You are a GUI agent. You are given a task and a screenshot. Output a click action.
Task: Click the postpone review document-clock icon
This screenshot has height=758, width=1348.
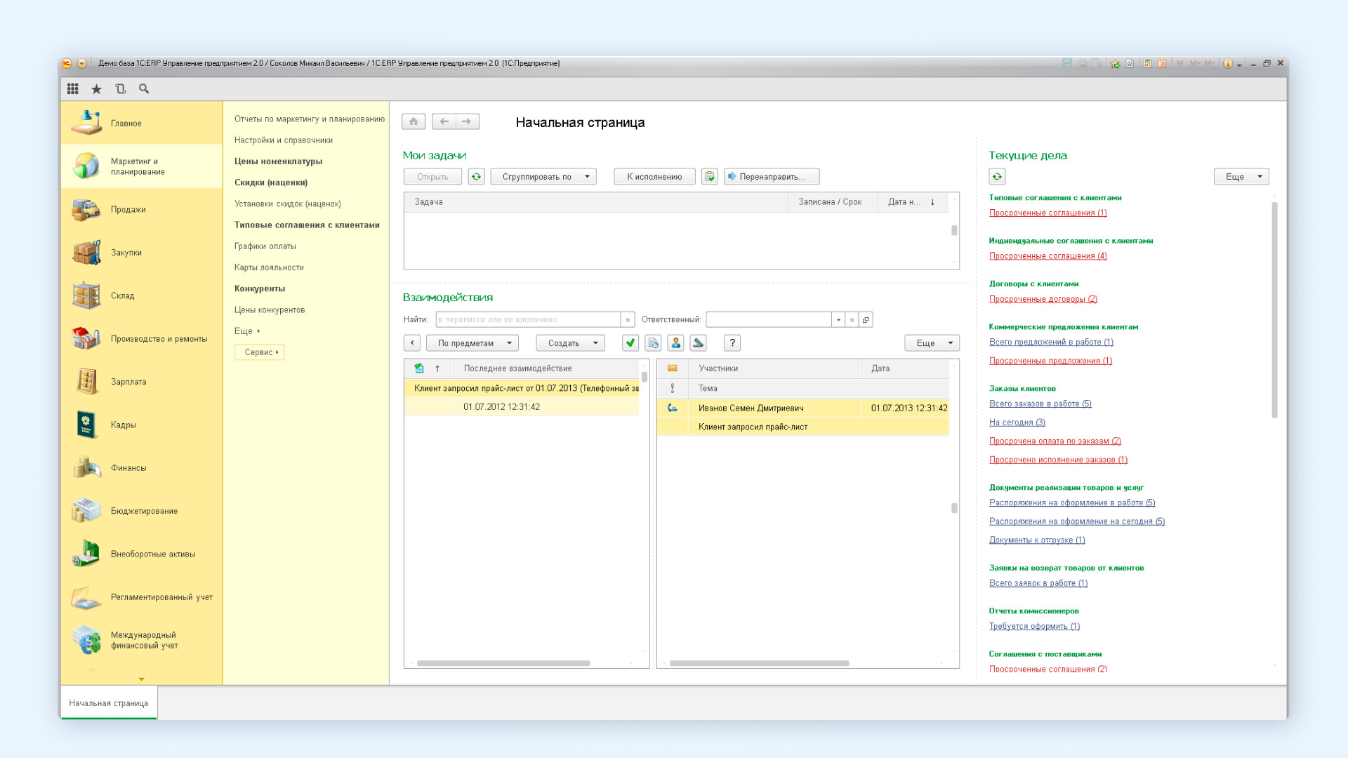[x=653, y=343]
